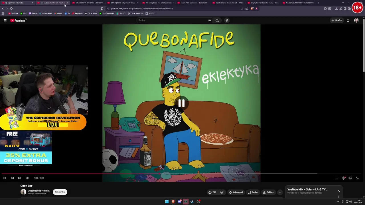Close the san andreas film trailer tab

click(x=68, y=3)
